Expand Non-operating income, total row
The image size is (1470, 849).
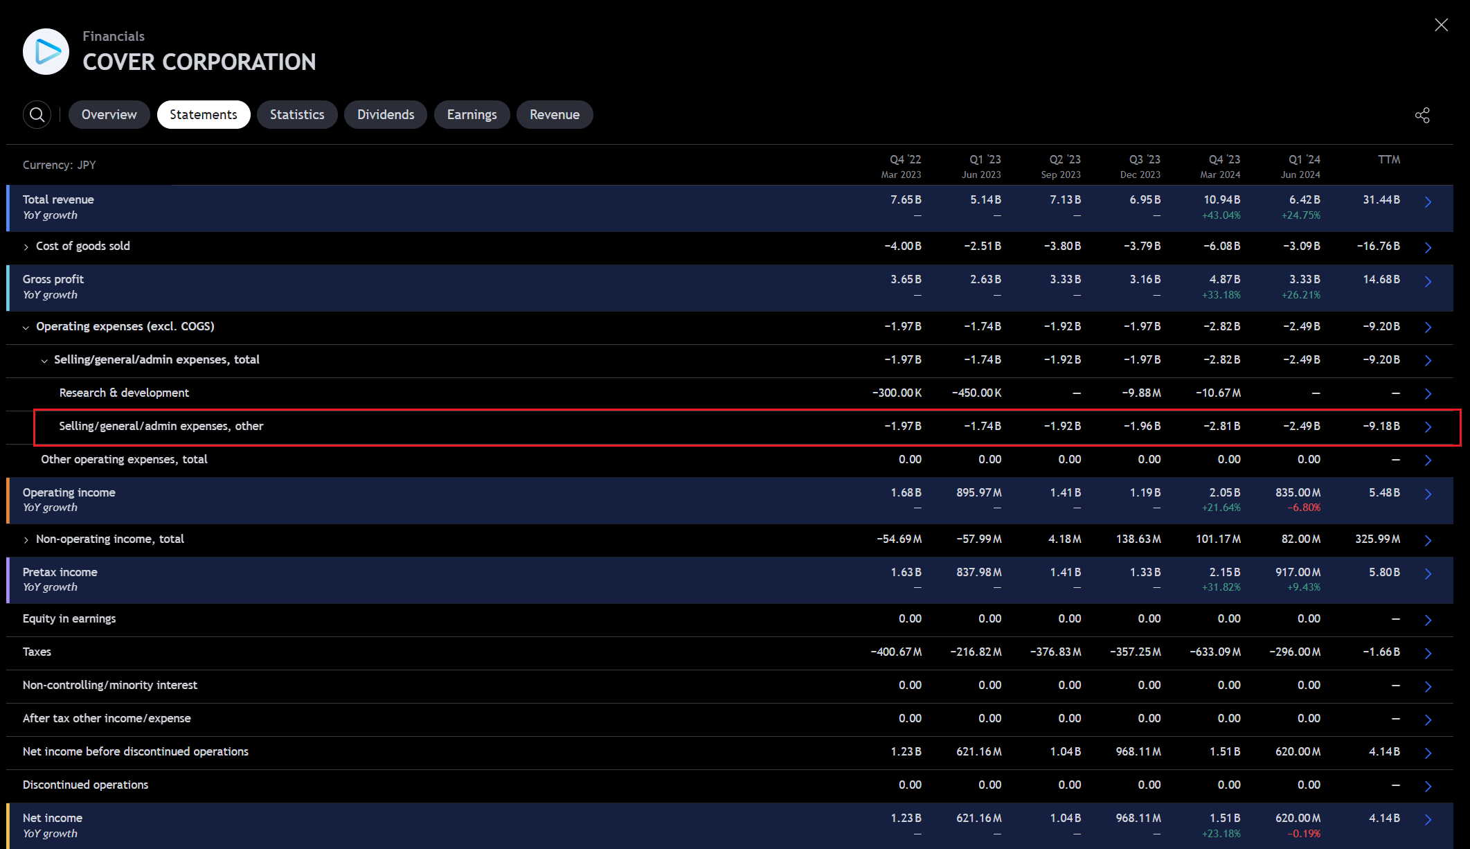pyautogui.click(x=26, y=540)
